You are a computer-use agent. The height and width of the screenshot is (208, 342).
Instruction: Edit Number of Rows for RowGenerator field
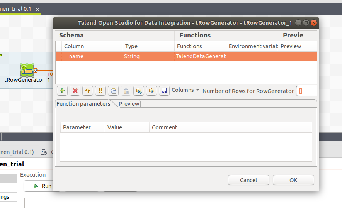(x=307, y=91)
